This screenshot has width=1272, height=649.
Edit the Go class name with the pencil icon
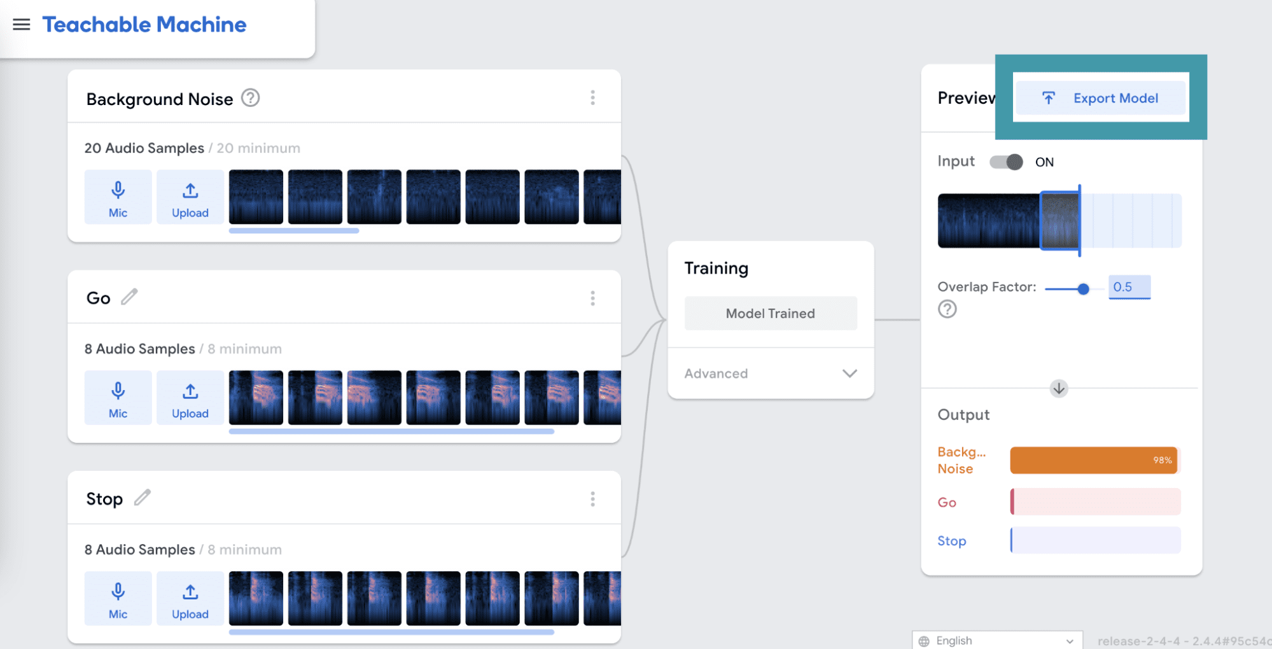[130, 297]
